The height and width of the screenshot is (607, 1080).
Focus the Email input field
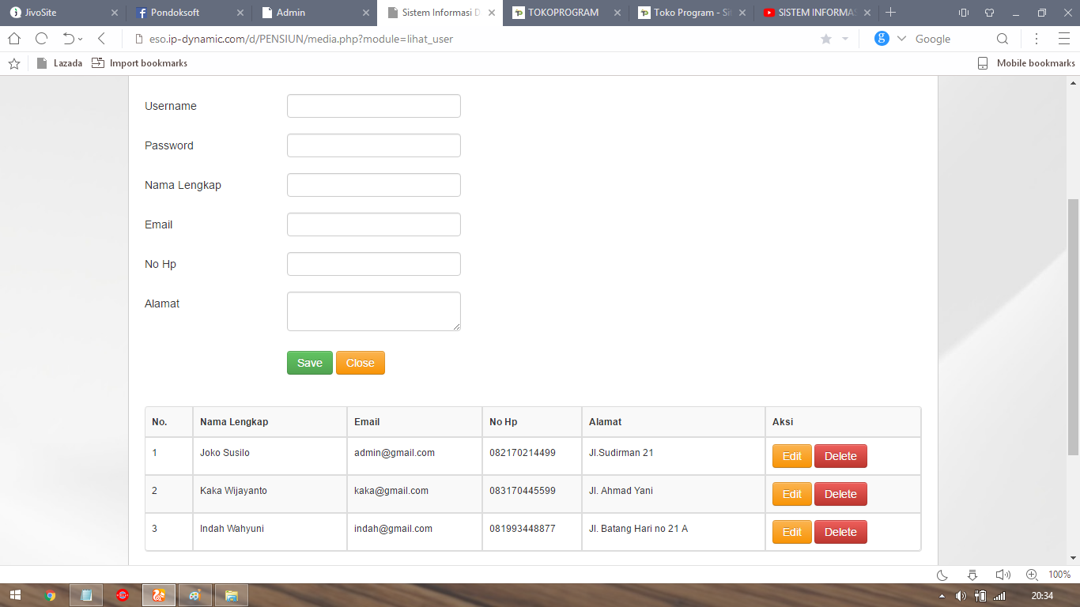pos(374,224)
